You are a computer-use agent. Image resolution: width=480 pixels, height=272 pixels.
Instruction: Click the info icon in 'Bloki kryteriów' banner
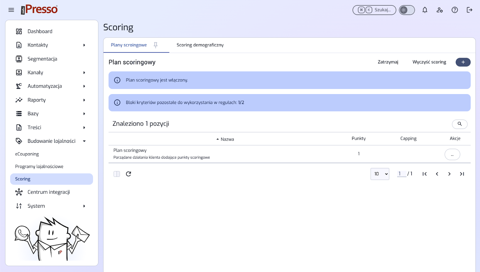tap(117, 102)
